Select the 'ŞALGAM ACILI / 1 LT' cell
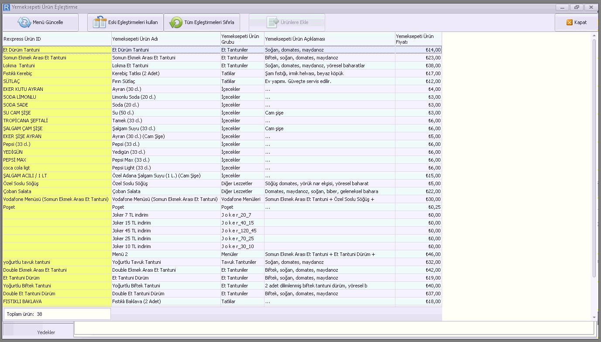This screenshot has width=601, height=342. 57,176
